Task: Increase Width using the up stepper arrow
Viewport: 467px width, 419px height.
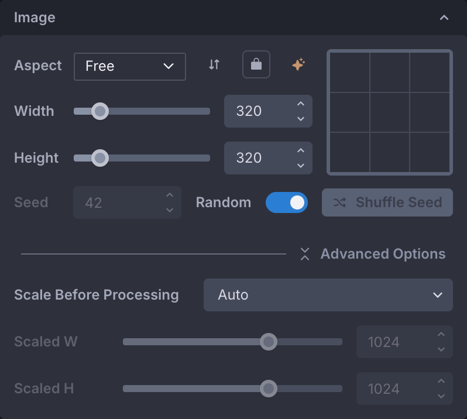Action: (301, 104)
